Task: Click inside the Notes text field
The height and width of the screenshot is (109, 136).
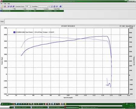Action: (x=70, y=21)
